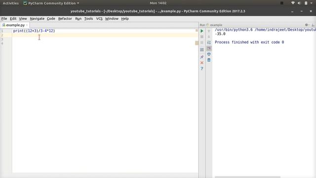
Task: Open the VCS menu
Action: coord(99,19)
